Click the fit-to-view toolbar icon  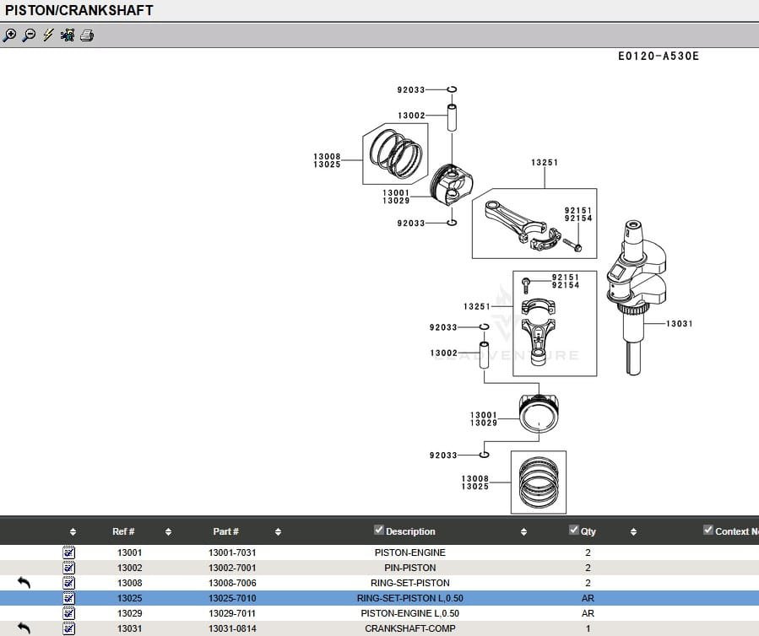pos(68,35)
